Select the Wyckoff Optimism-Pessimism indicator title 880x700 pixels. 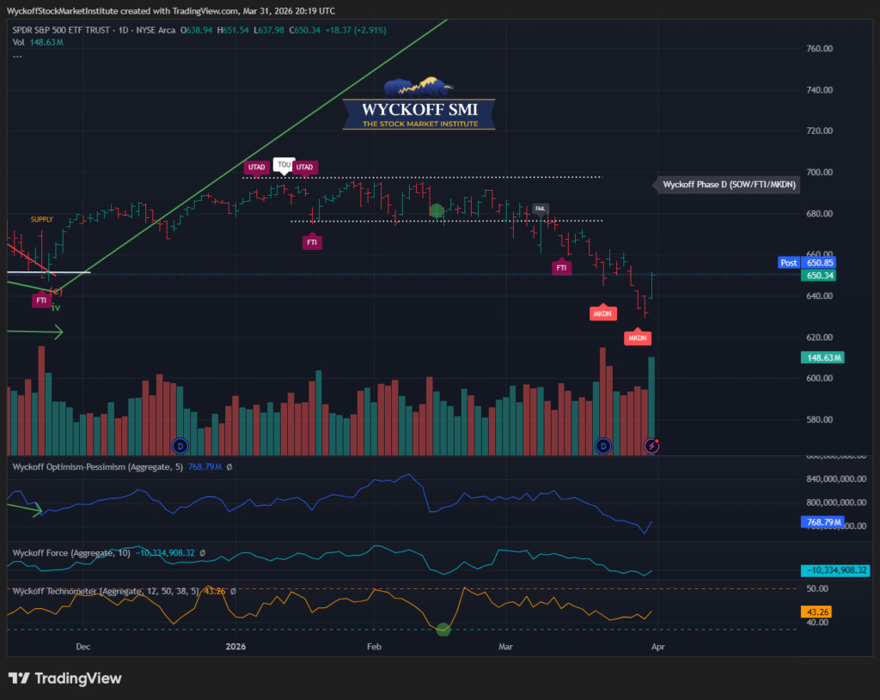click(x=95, y=466)
